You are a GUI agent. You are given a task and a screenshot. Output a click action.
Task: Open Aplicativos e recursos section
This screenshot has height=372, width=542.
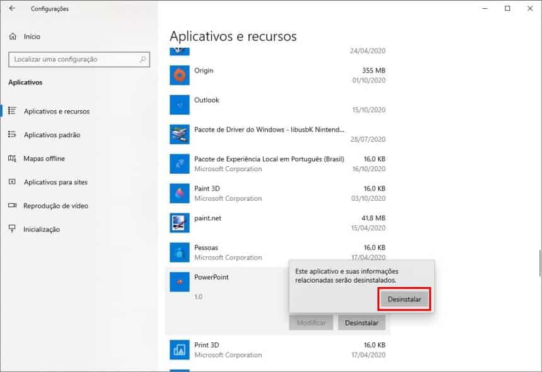57,111
